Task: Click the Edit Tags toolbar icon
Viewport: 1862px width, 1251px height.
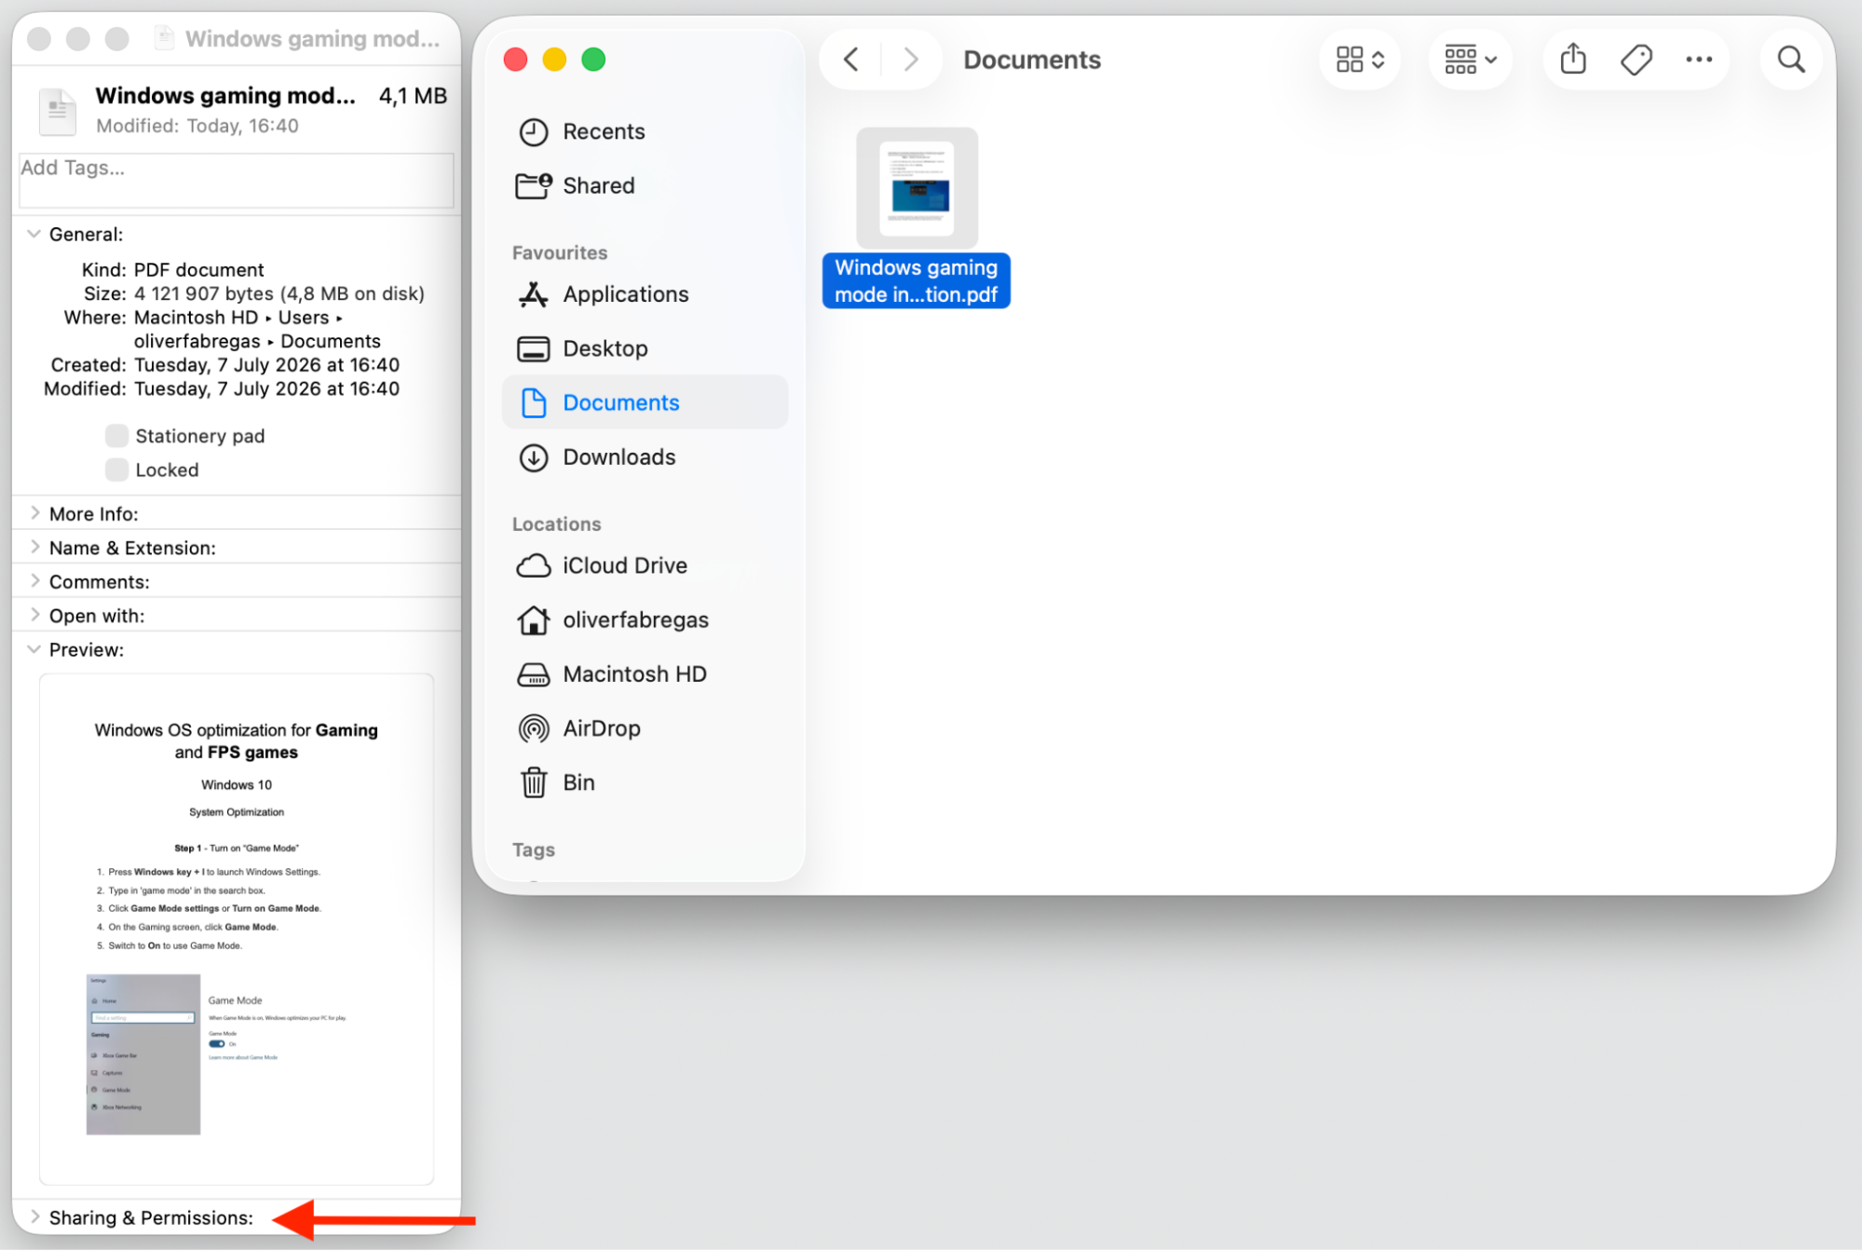Action: (1636, 60)
